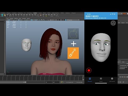
Task: Select the Custom shelf tab
Action: coord(35,13)
